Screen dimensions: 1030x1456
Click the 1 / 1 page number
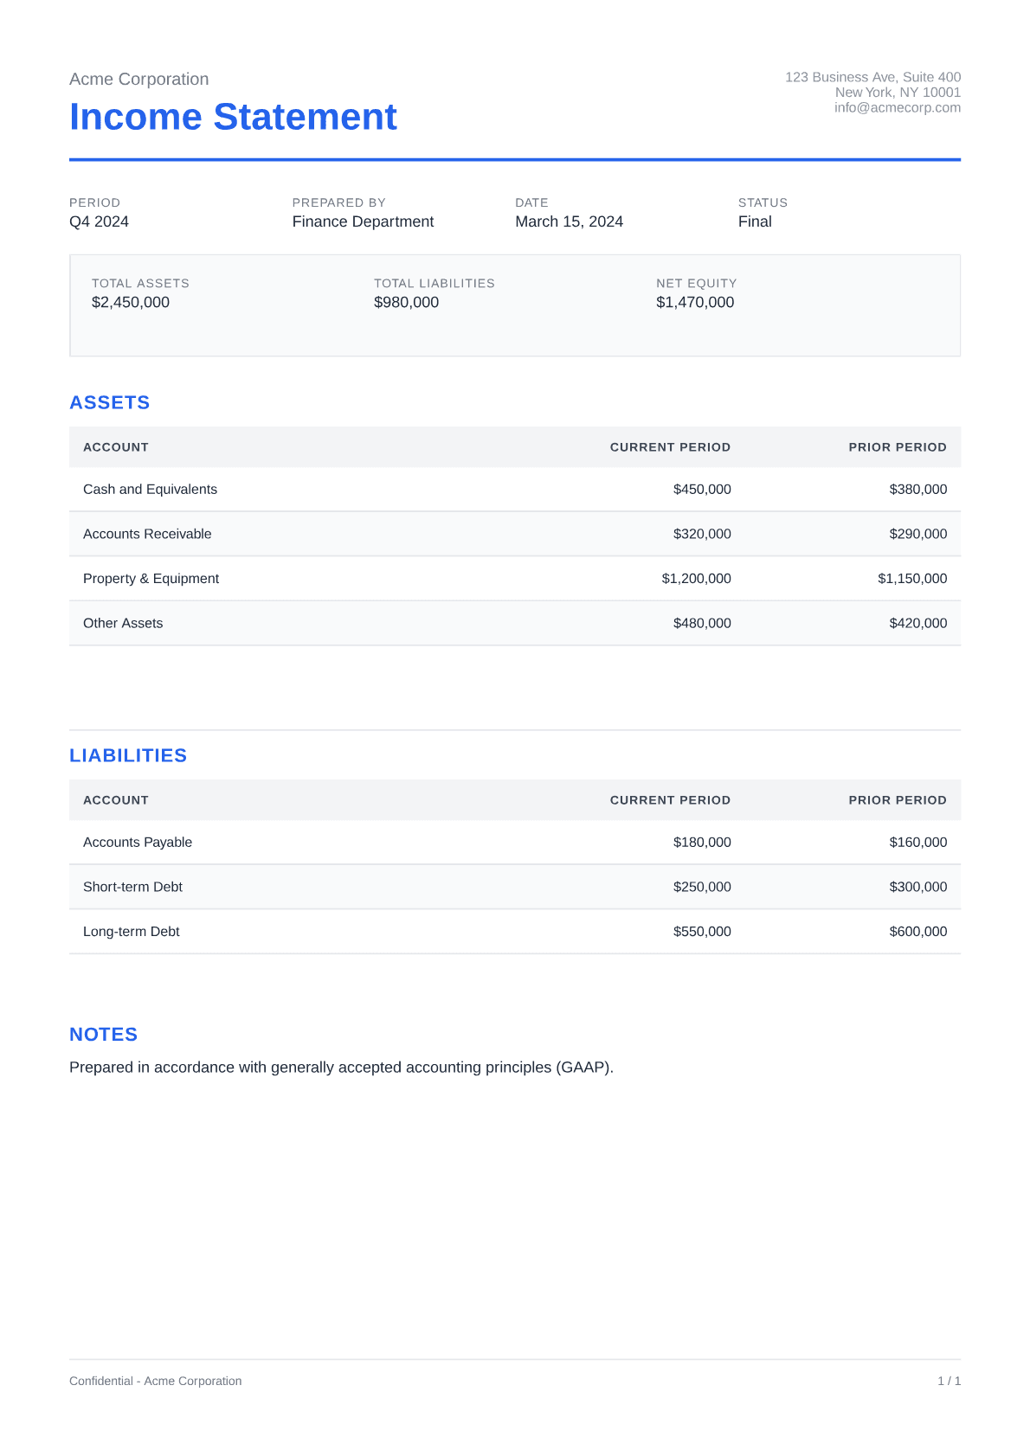(x=950, y=1381)
